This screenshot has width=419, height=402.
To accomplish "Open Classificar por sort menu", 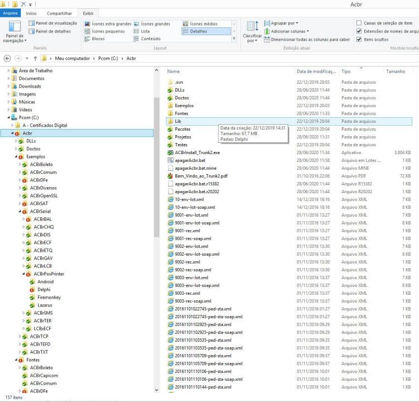I will (252, 31).
